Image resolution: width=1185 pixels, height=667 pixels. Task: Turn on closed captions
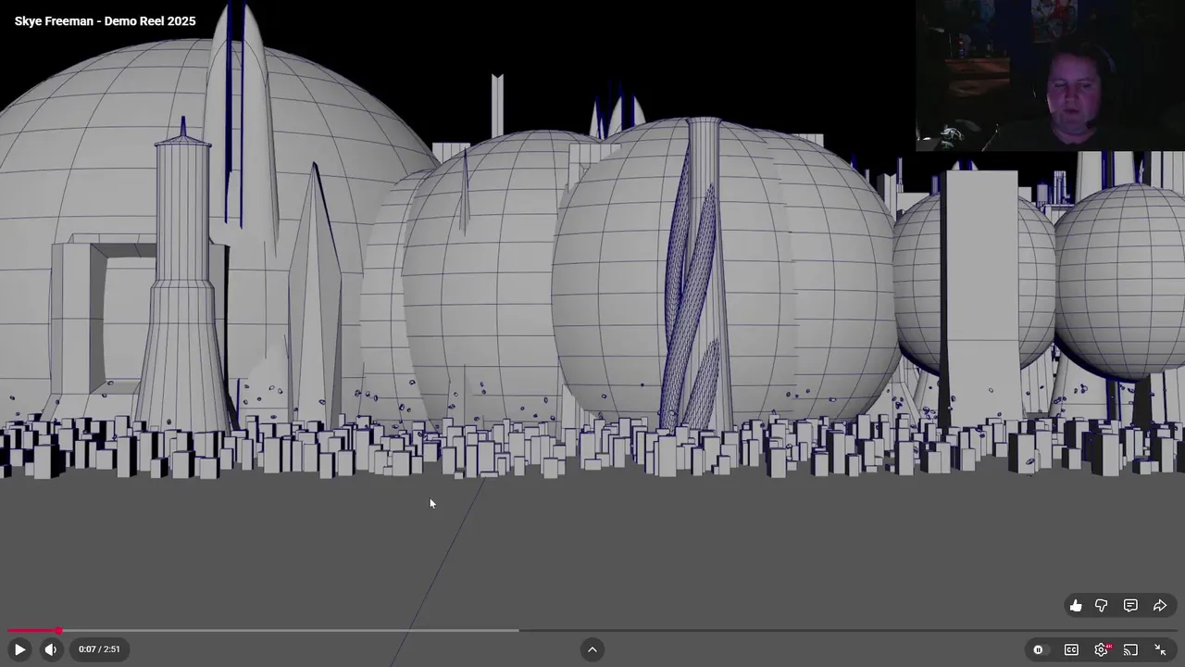(1071, 649)
